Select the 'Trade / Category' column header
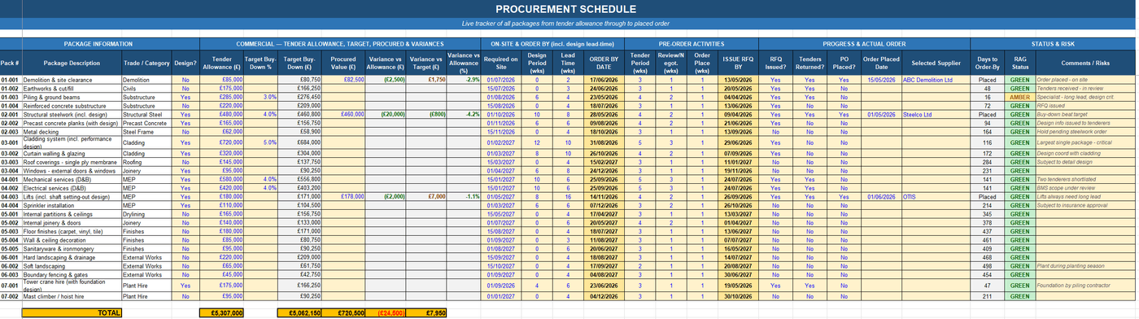The image size is (1139, 319). point(146,63)
